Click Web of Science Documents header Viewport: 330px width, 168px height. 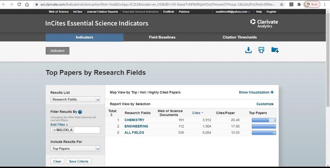pyautogui.click(x=170, y=113)
